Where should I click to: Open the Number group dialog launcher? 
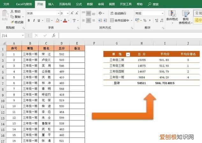point(163,28)
